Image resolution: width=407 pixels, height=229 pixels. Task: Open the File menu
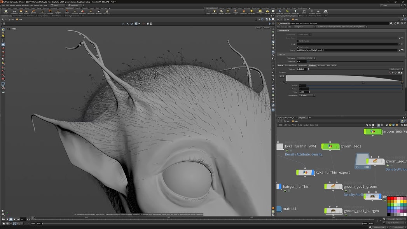click(3, 5)
